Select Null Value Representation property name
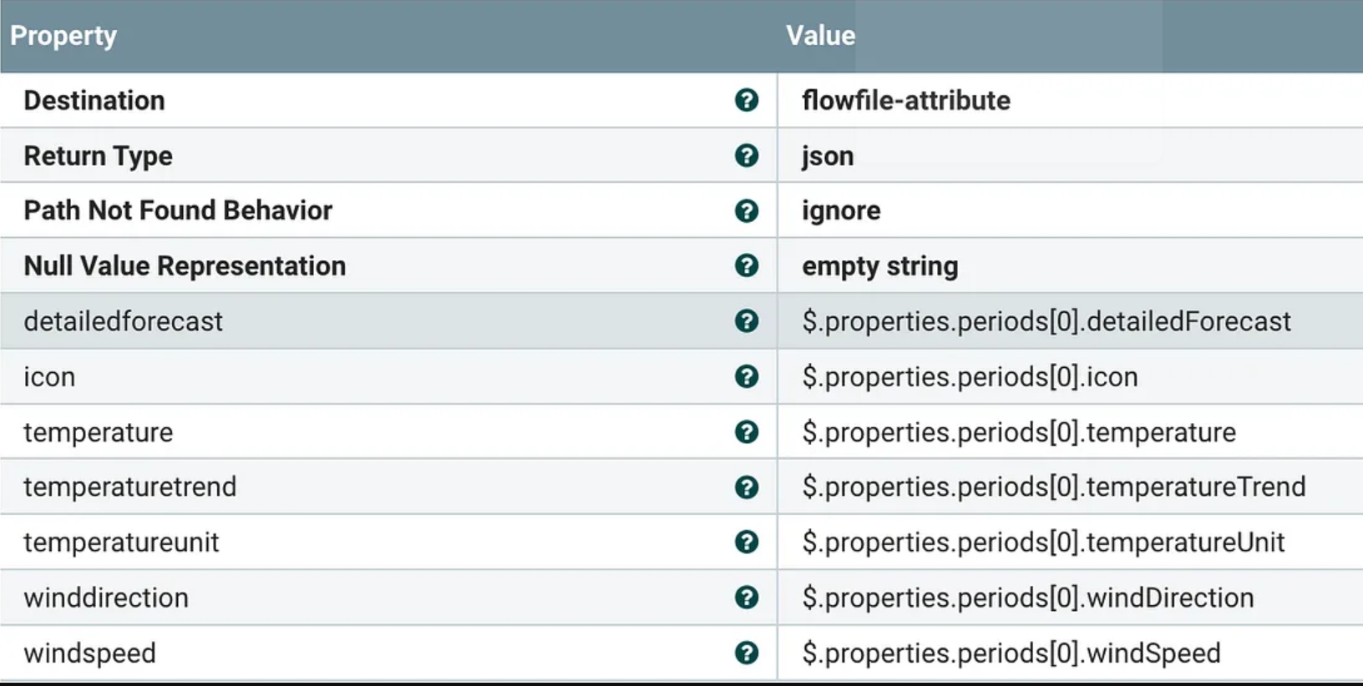The image size is (1363, 686). (x=185, y=266)
